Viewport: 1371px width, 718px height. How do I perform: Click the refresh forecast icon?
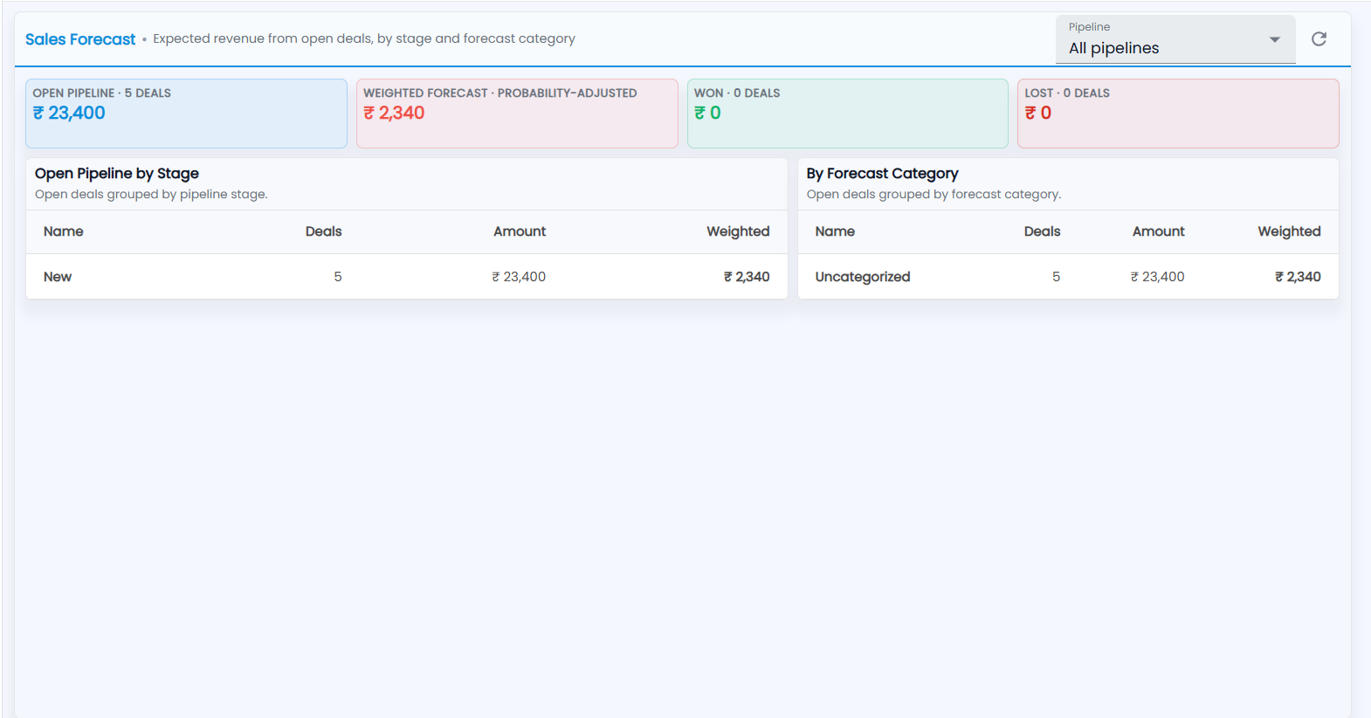(1319, 39)
